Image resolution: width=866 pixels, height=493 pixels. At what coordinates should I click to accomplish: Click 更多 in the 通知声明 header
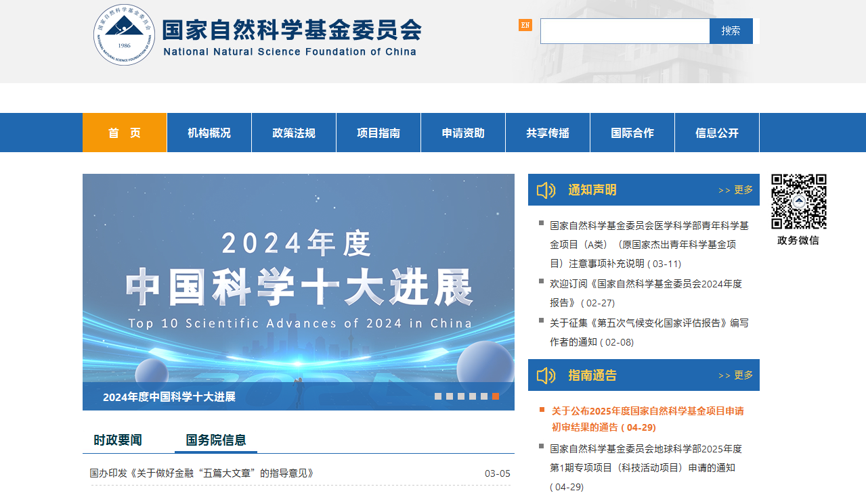736,190
